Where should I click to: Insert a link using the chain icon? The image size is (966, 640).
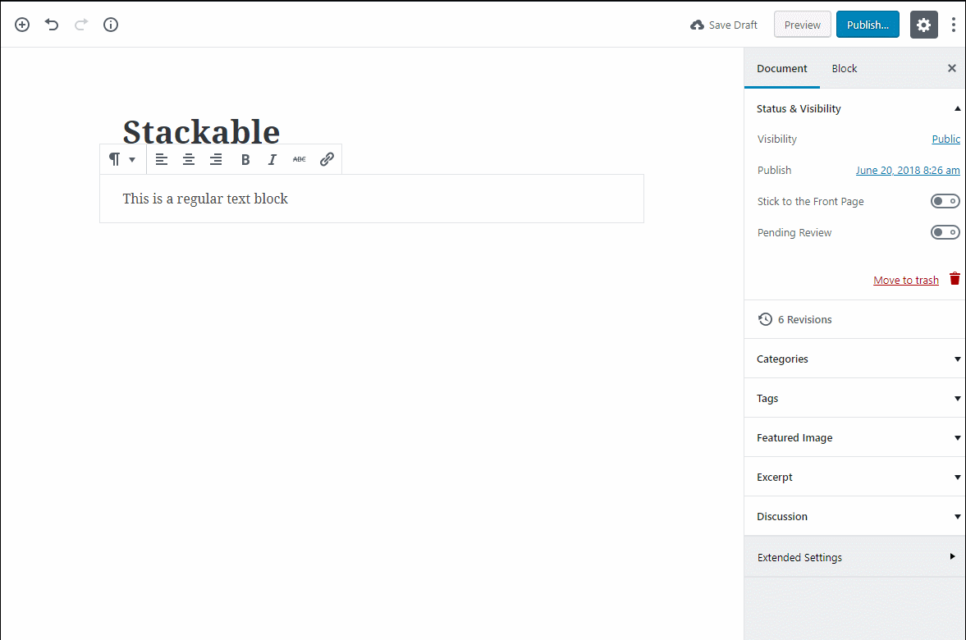(327, 158)
